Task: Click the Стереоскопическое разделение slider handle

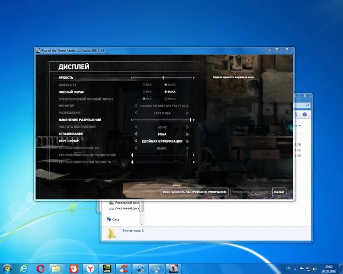Action: 132,155
